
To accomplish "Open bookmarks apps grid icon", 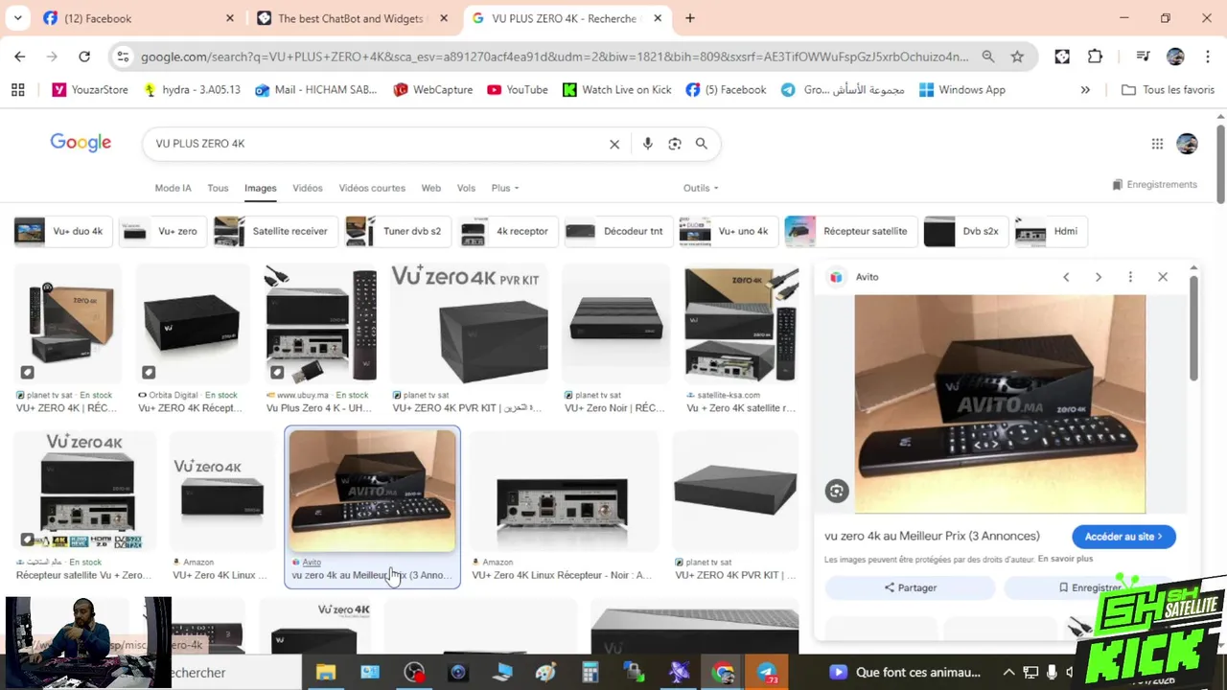I will [x=17, y=89].
